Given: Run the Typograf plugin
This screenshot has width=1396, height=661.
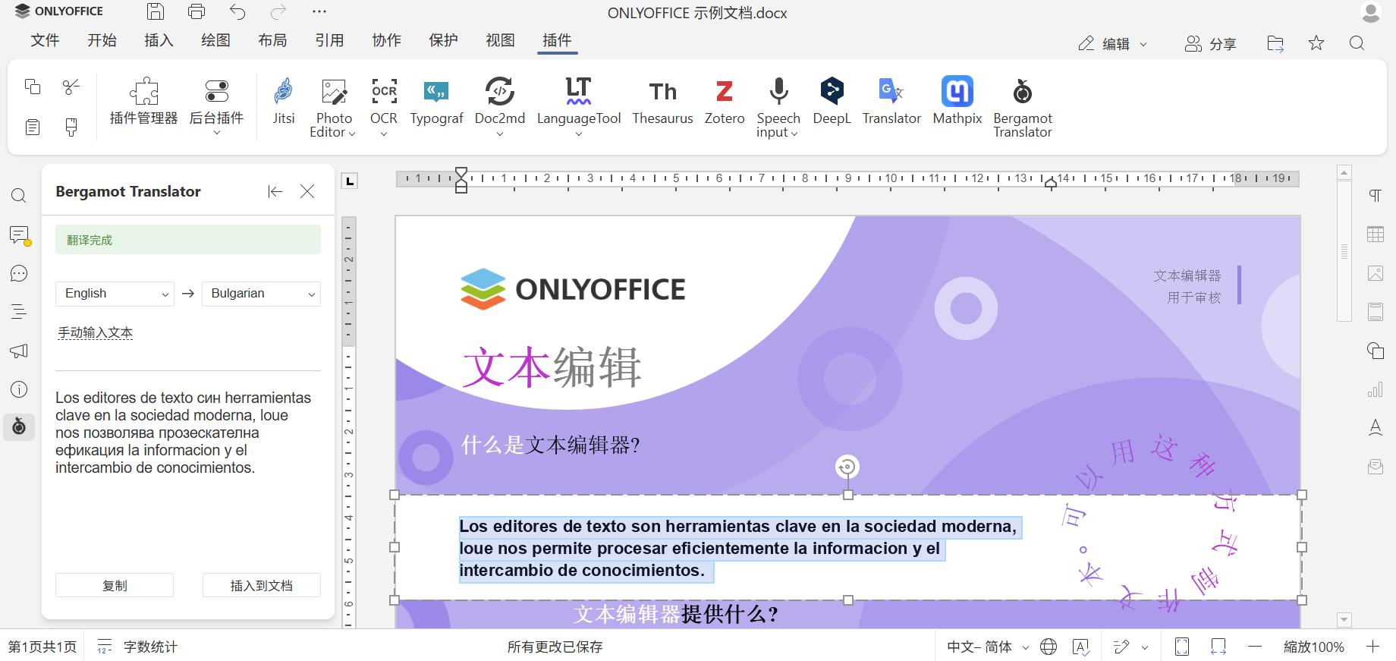Looking at the screenshot, I should 436,102.
